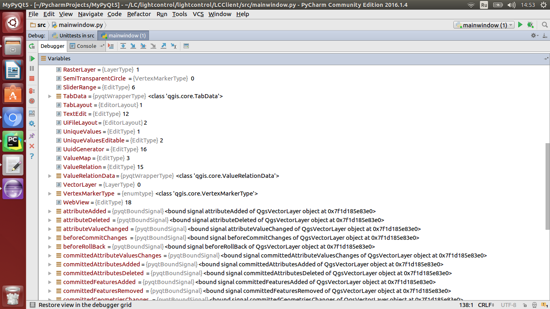
Task: Switch to the Debugger tab
Action: click(x=52, y=46)
